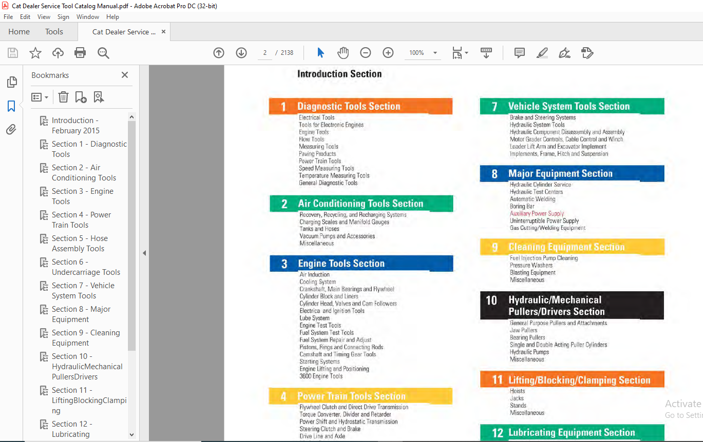This screenshot has width=703, height=442.
Task: Open the Introduction - February 2015 bookmark
Action: tap(75, 125)
